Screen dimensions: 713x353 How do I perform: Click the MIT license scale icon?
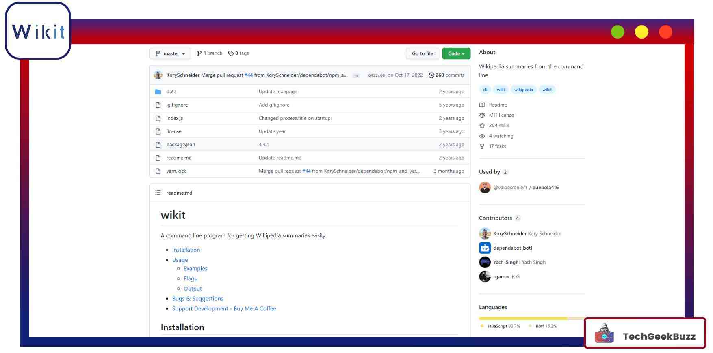tap(482, 115)
